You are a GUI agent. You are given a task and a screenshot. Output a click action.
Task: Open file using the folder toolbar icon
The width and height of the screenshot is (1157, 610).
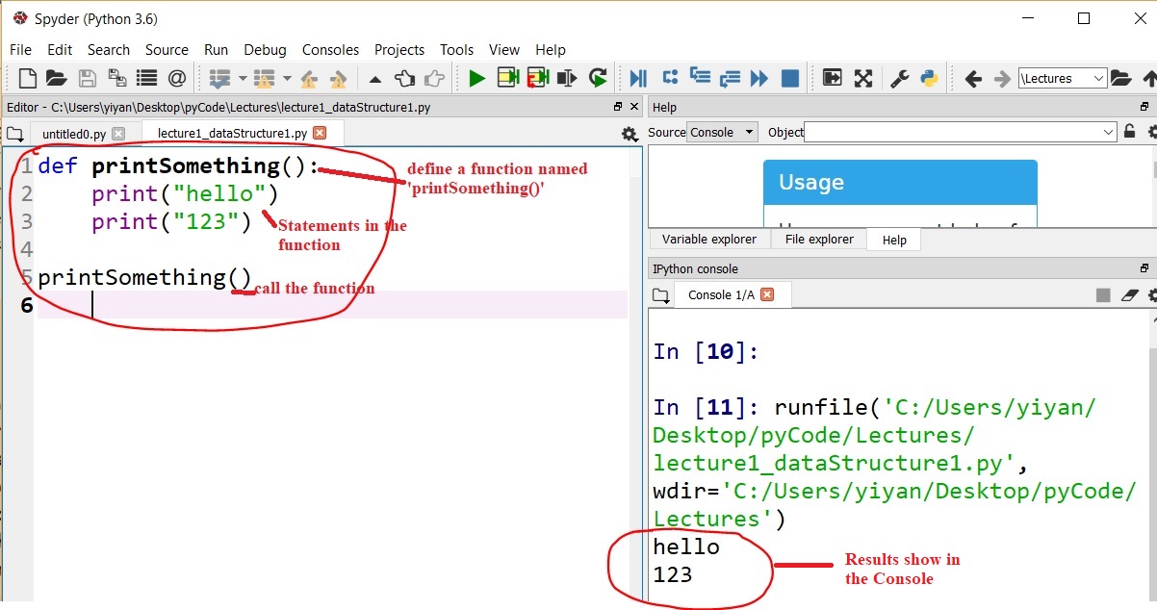tap(56, 78)
